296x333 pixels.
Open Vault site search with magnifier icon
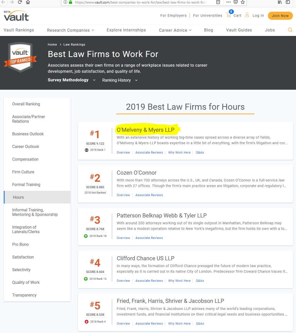click(290, 30)
